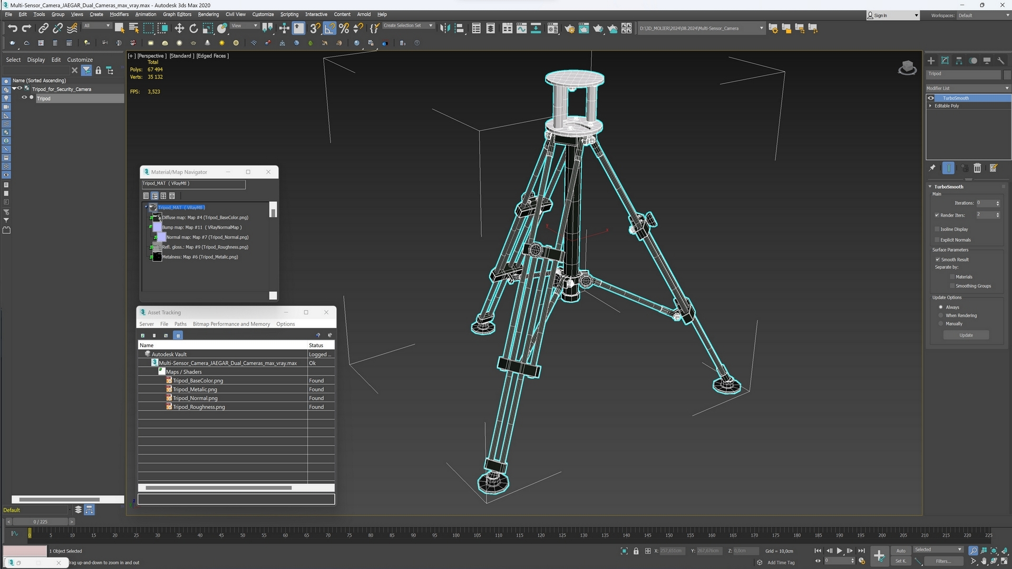The image size is (1012, 569).
Task: Open the Render Setup teapot icon
Action: (569, 28)
